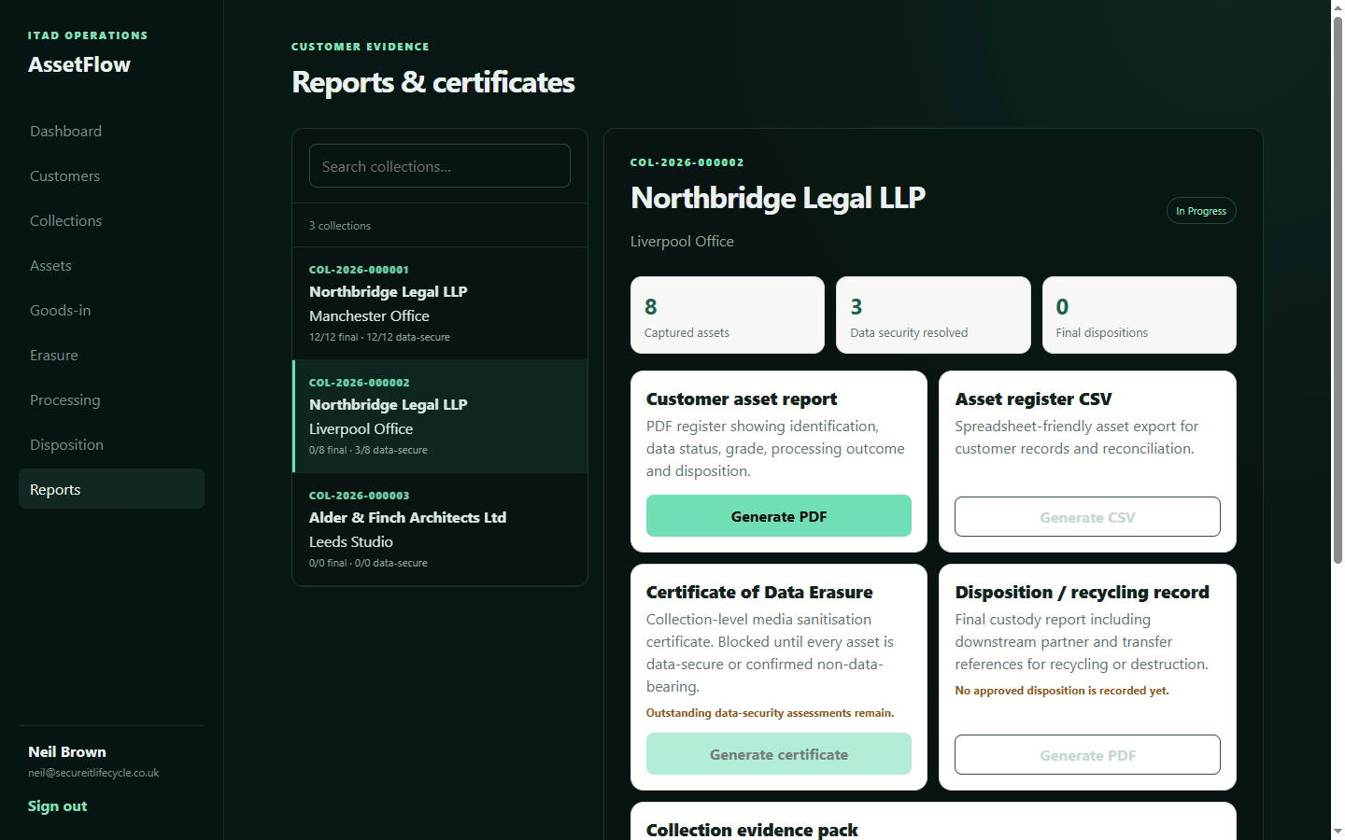The width and height of the screenshot is (1345, 840).
Task: Select Alder & Finch Architects Ltd collection
Action: [x=440, y=529]
